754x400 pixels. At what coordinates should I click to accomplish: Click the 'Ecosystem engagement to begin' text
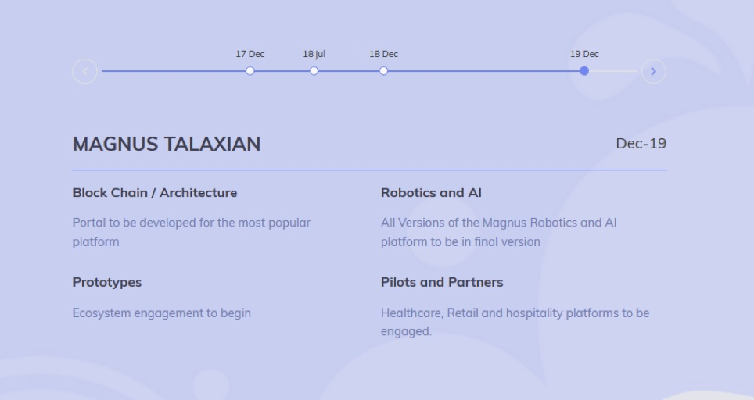[162, 313]
